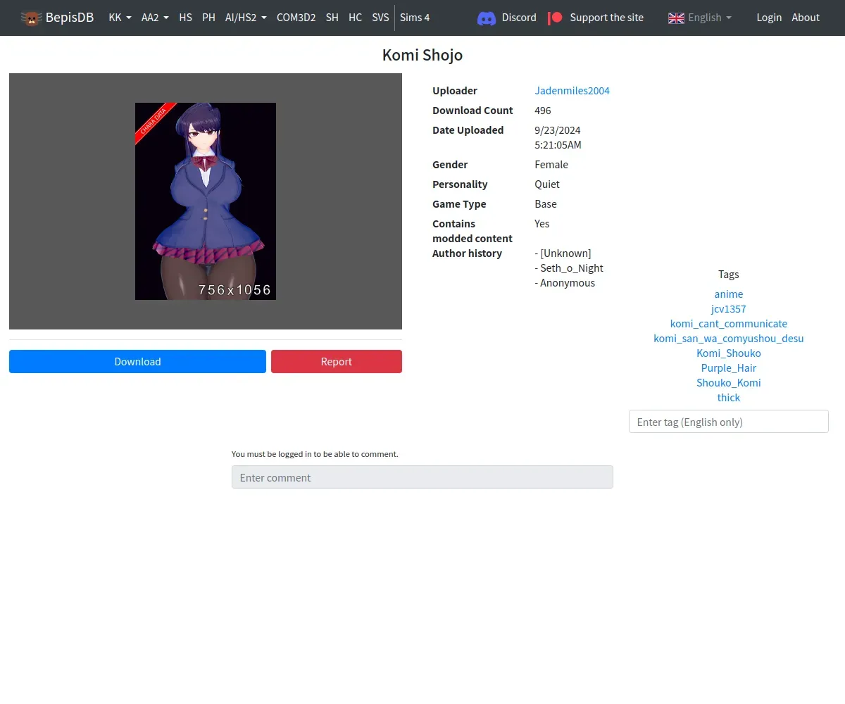Screen dimensions: 845x704
Task: Click the Patreon support icon
Action: pyautogui.click(x=556, y=18)
